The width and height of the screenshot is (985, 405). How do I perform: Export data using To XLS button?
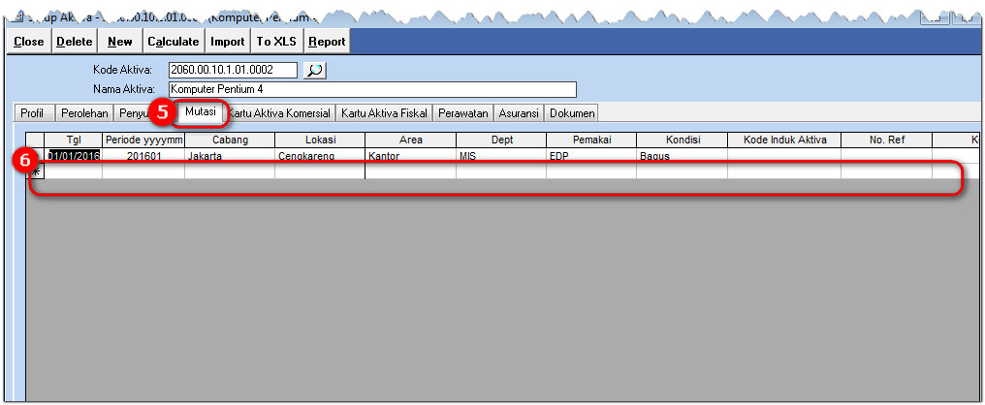277,42
